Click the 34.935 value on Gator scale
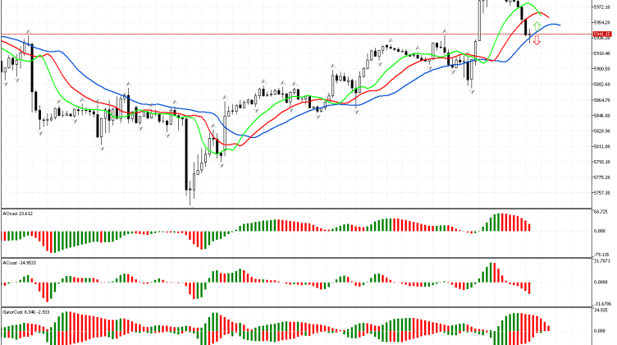The image size is (617, 345). (601, 311)
